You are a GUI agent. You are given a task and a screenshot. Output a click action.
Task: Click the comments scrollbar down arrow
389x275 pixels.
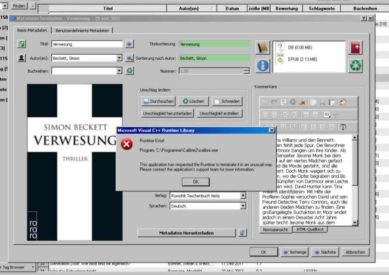click(355, 223)
